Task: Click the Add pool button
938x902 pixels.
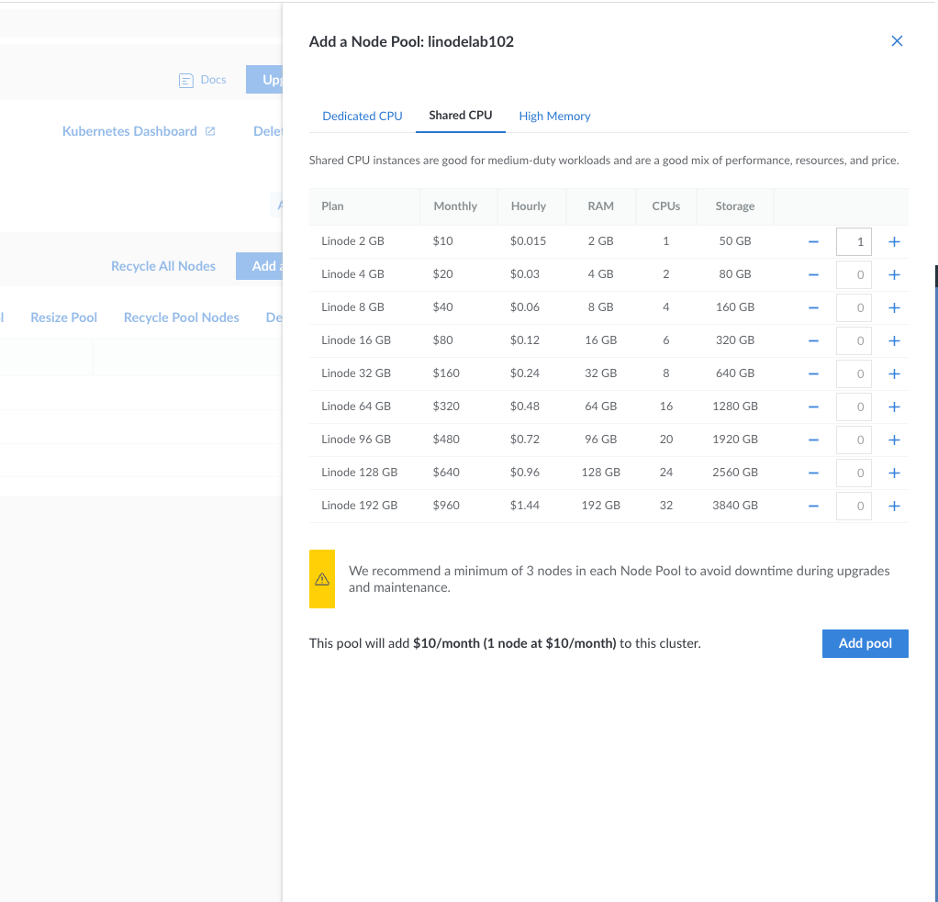Action: (865, 643)
